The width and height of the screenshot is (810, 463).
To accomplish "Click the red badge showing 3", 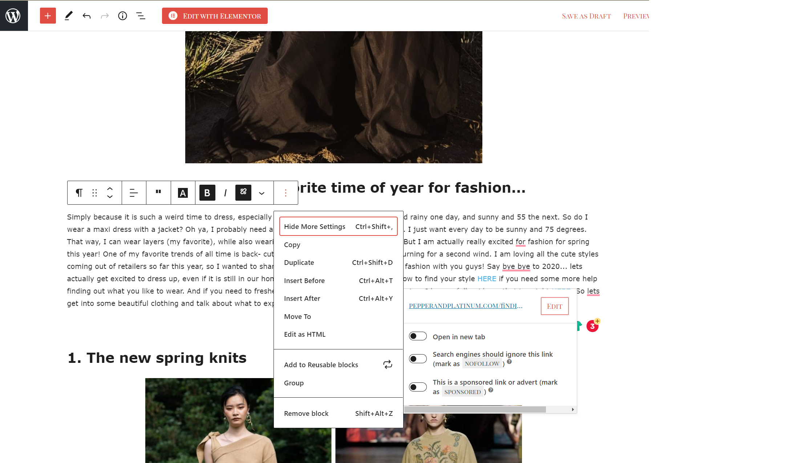I will coord(592,326).
